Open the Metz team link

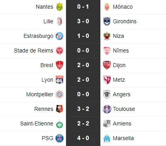[x=119, y=80]
